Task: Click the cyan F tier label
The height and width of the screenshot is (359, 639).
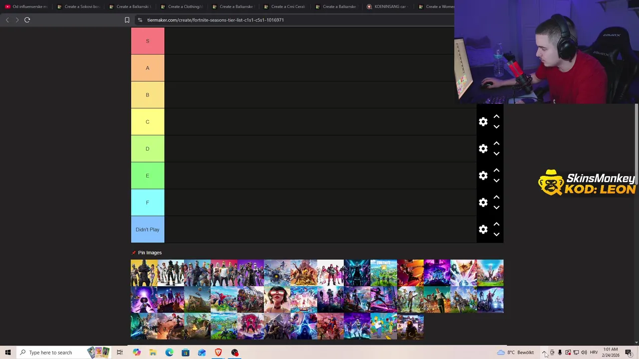Action: tap(147, 202)
